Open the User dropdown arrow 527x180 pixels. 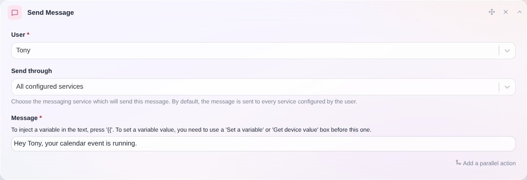[x=507, y=51]
